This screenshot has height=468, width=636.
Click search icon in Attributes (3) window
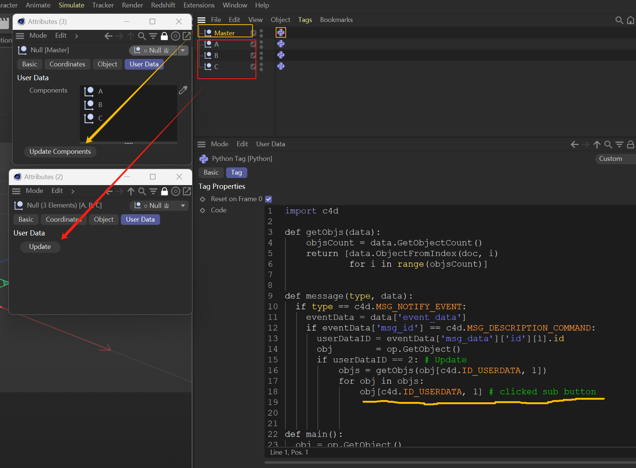[142, 36]
